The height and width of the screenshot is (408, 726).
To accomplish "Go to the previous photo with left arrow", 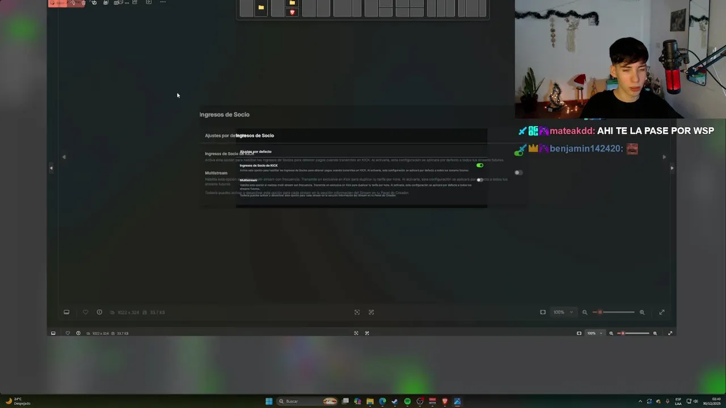I will click(51, 168).
